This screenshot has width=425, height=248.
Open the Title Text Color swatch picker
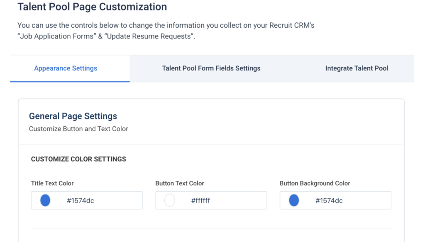click(45, 200)
